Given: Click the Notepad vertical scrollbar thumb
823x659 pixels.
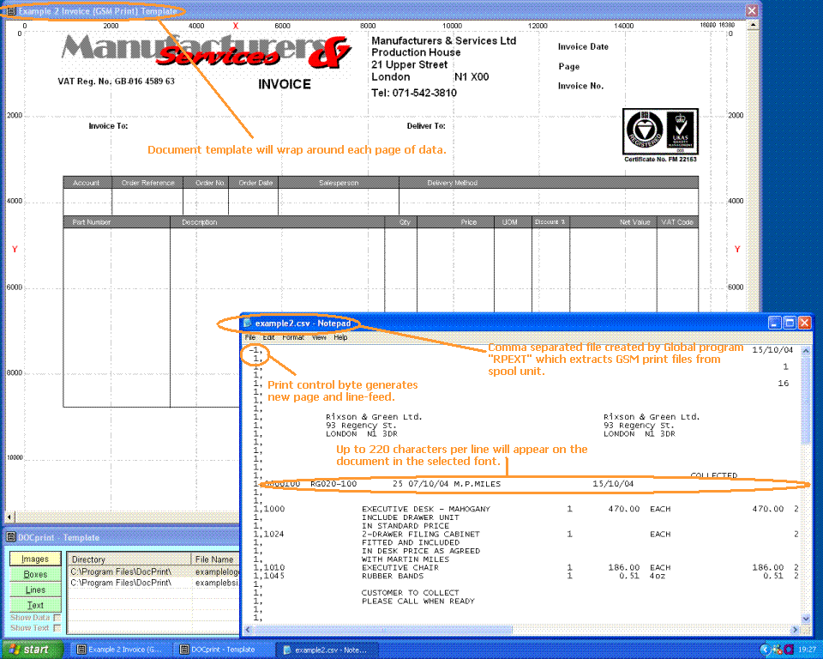Looking at the screenshot, I should click(x=806, y=400).
